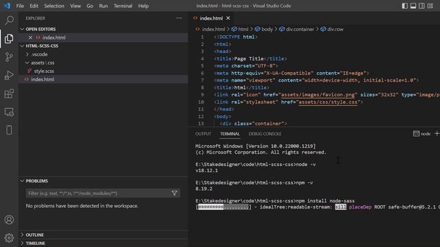The width and height of the screenshot is (440, 247).
Task: Expand the Outline section
Action: click(22, 235)
